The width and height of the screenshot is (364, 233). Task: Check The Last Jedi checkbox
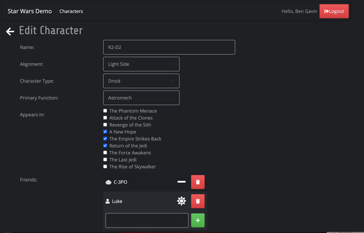coord(105,159)
